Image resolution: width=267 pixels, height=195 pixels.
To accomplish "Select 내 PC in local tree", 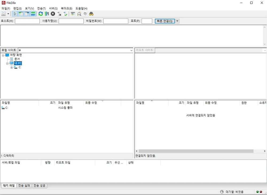I will point(18,63).
